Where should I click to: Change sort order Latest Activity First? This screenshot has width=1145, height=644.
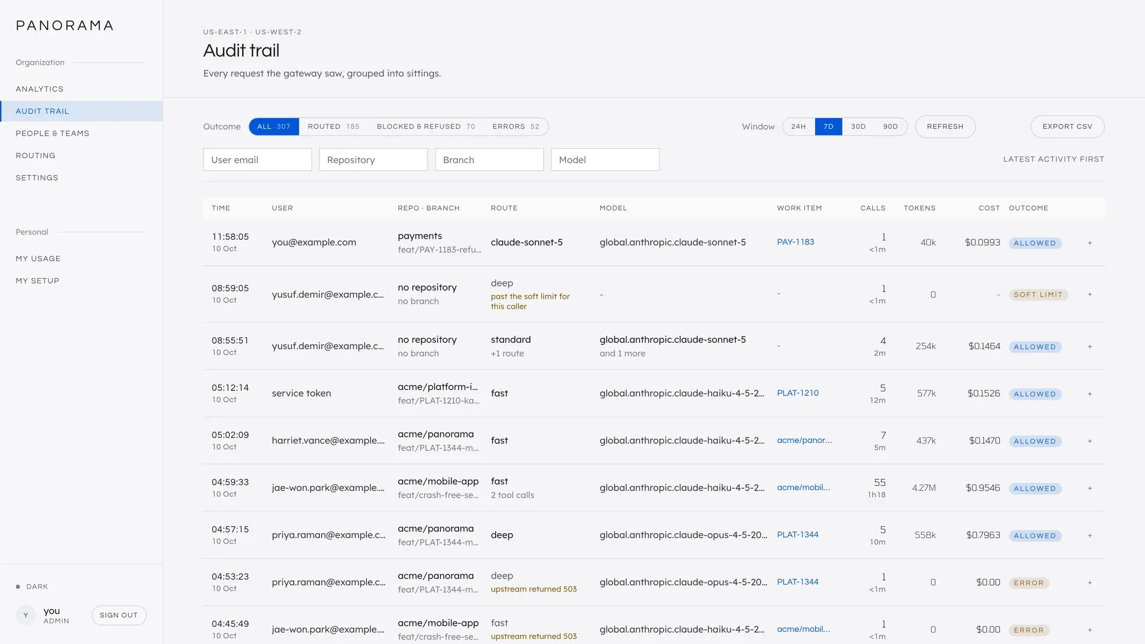pyautogui.click(x=1053, y=159)
